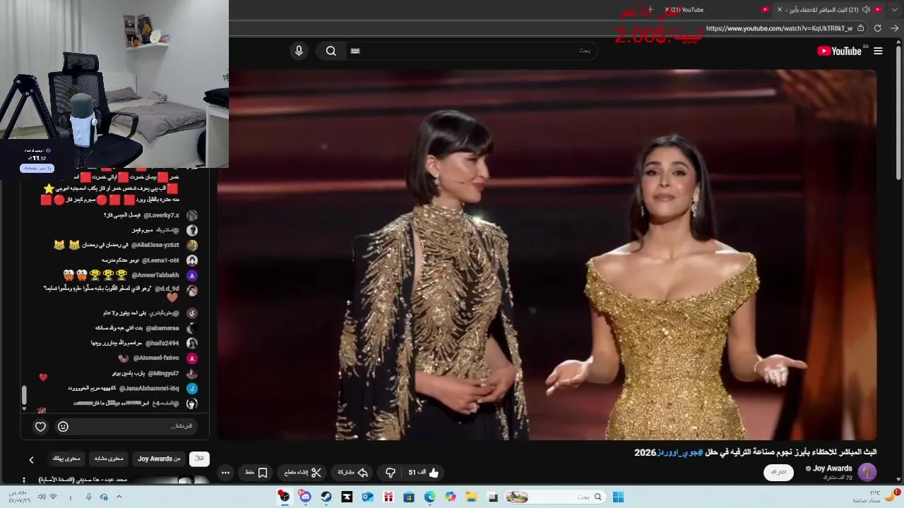This screenshot has width=904, height=508.
Task: Send a heart reaction in live chat
Action: (40, 426)
